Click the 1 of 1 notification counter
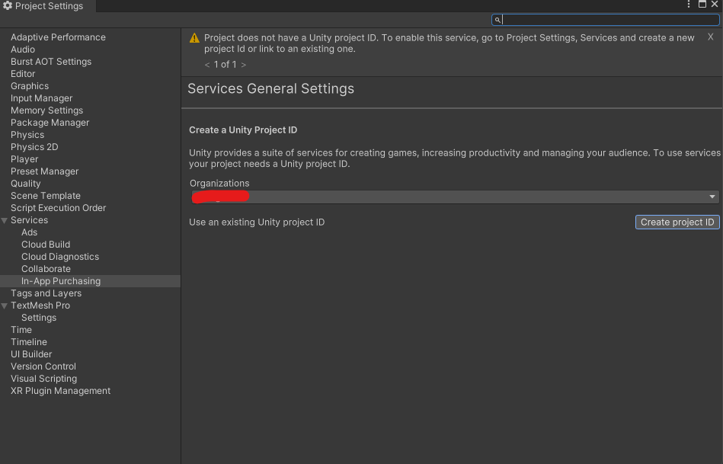The width and height of the screenshot is (723, 464). pos(225,65)
